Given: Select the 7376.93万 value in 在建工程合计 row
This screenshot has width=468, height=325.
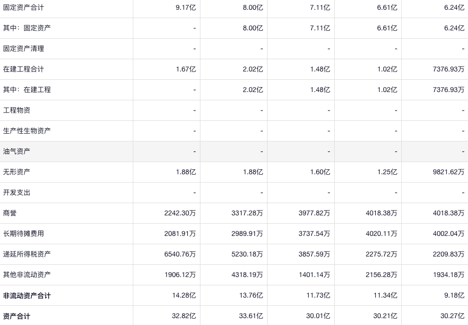Looking at the screenshot, I should (448, 69).
